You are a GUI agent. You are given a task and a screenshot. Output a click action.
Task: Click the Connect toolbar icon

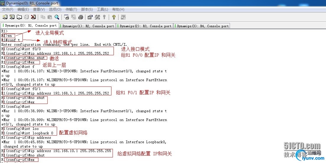tap(5, 17)
